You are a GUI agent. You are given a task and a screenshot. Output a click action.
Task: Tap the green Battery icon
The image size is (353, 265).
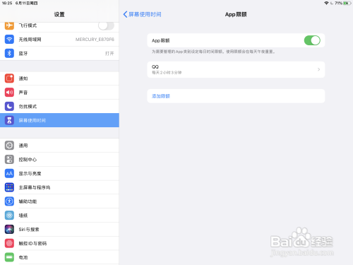point(9,257)
